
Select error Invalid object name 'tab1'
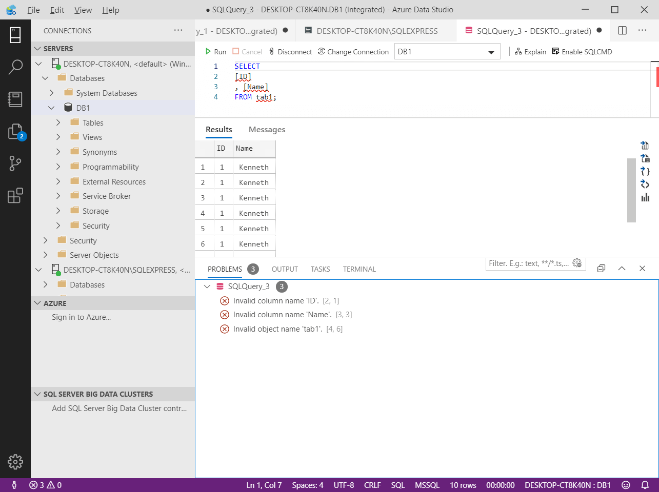point(426,329)
